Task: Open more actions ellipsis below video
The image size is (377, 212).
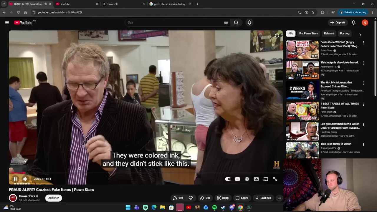Action: pyautogui.click(x=279, y=198)
